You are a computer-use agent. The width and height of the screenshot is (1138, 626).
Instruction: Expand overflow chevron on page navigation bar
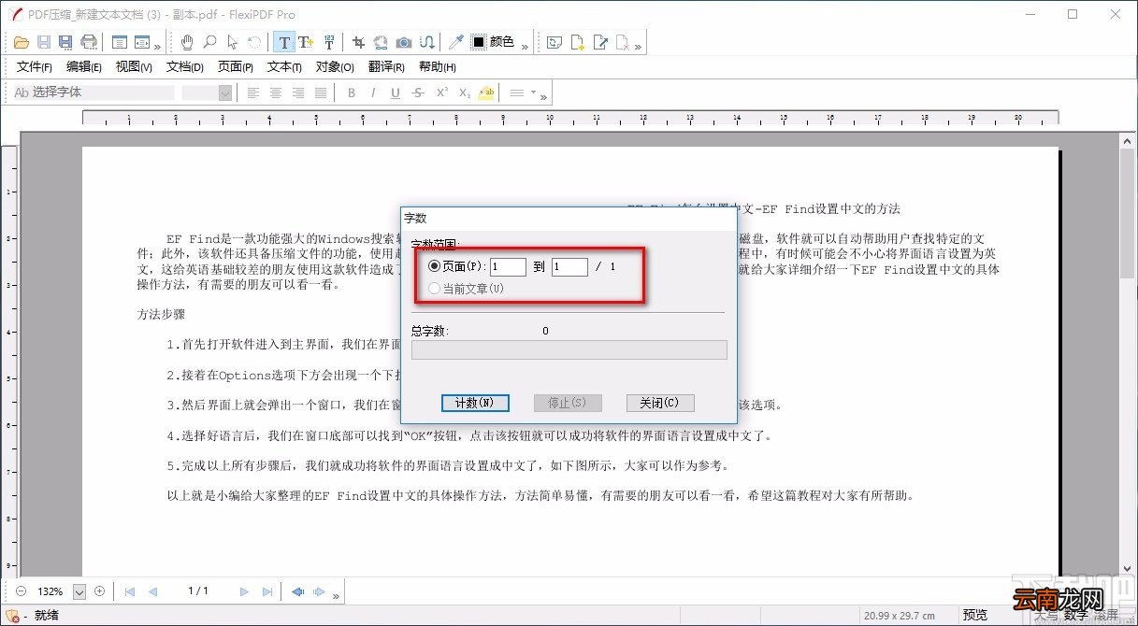[336, 595]
